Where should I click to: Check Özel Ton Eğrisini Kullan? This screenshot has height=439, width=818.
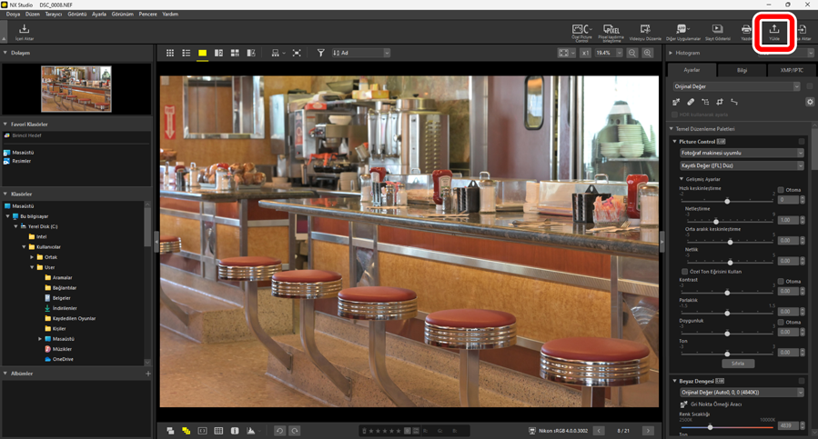pos(684,272)
